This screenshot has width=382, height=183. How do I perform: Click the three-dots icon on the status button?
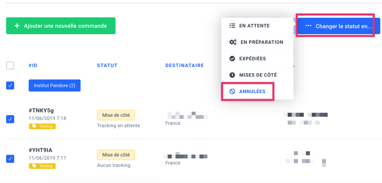tap(308, 26)
